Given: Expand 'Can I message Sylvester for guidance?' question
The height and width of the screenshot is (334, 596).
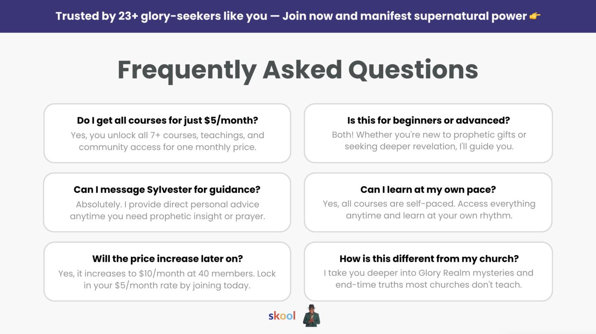Looking at the screenshot, I should click(167, 190).
